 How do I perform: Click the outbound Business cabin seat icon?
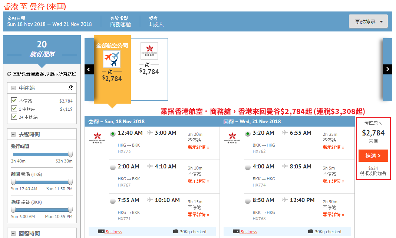click(x=101, y=231)
